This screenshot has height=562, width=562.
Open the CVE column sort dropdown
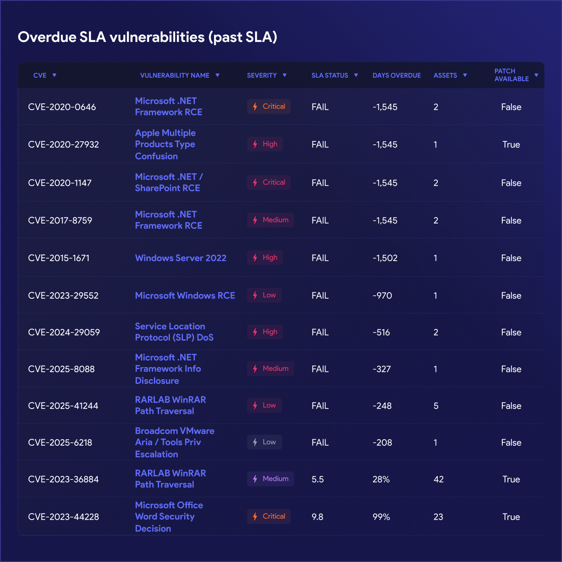(54, 75)
